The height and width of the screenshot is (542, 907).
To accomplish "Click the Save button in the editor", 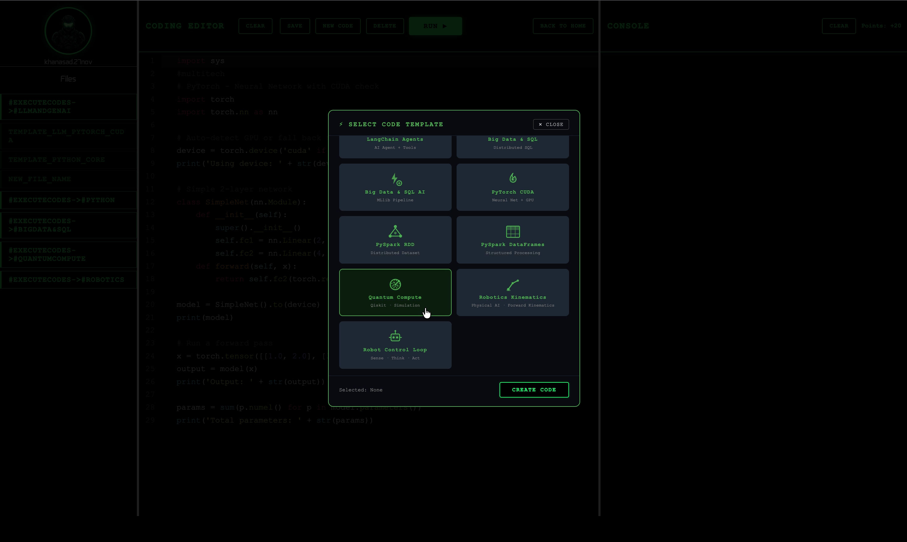I will [x=295, y=26].
